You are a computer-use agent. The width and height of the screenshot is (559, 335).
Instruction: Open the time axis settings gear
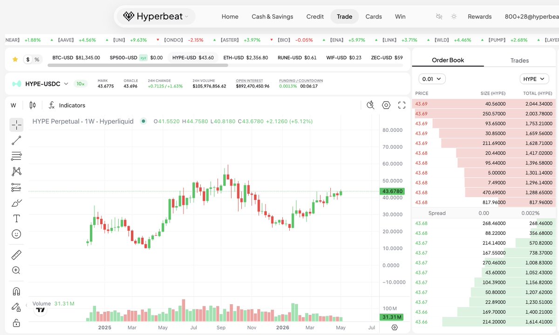(x=395, y=328)
